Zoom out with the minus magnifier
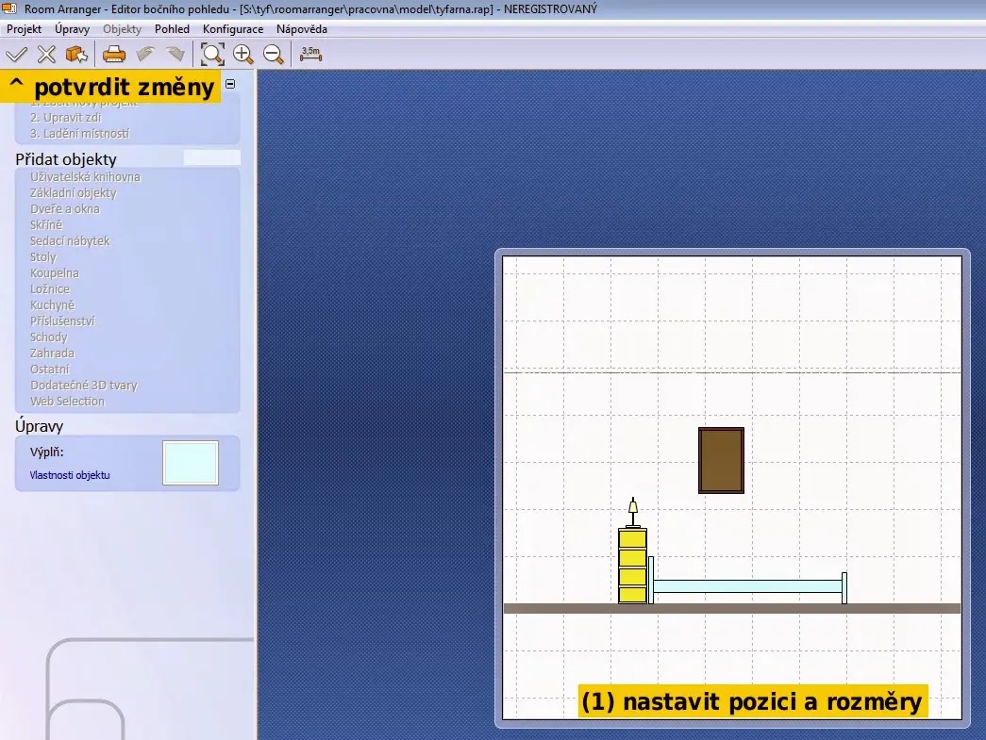 click(273, 55)
